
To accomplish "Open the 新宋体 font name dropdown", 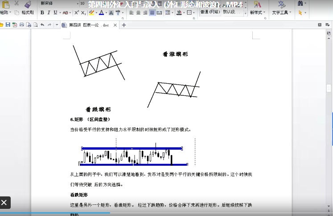I will pos(78,4).
